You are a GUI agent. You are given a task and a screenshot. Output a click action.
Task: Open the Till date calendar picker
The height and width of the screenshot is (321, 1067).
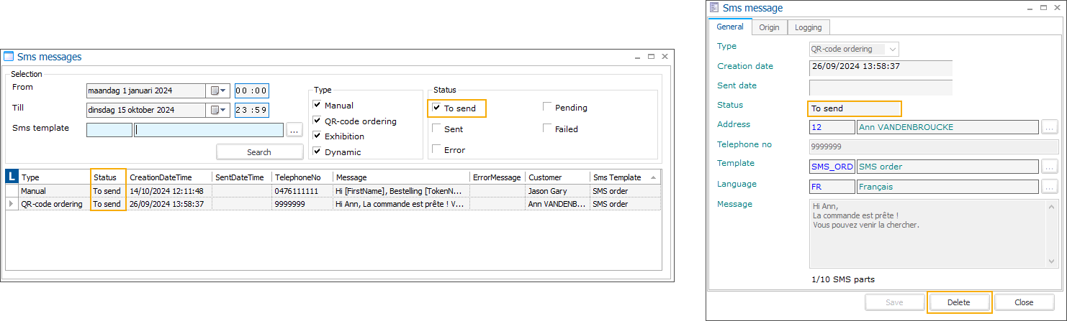pyautogui.click(x=217, y=110)
